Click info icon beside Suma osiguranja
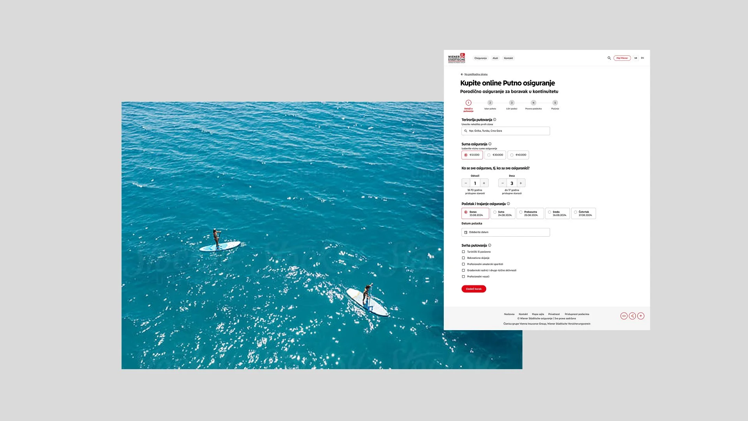Screen dimensions: 748x421 pos(490,144)
